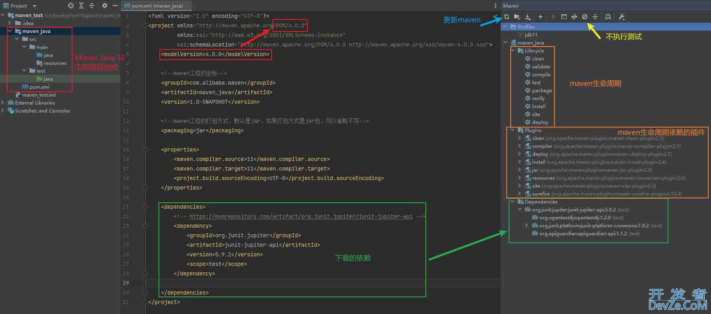Select apiguardian-api:1.1.2 dependency

pos(586,233)
